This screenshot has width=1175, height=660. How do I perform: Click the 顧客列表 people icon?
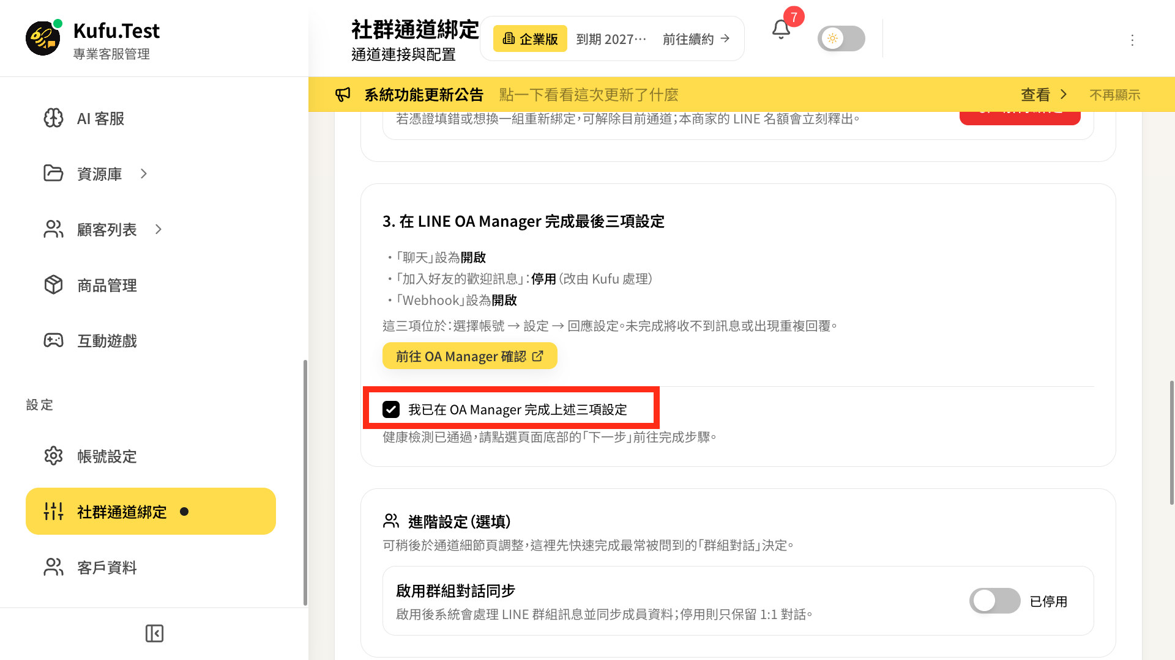[53, 229]
